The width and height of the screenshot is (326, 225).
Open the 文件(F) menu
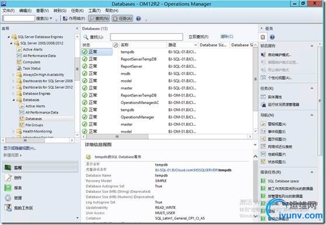[x=9, y=11]
